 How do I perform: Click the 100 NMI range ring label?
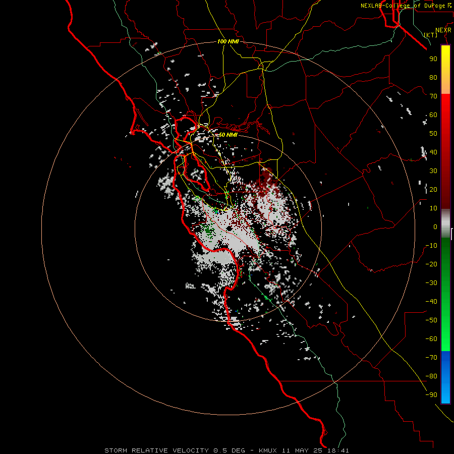(x=228, y=41)
